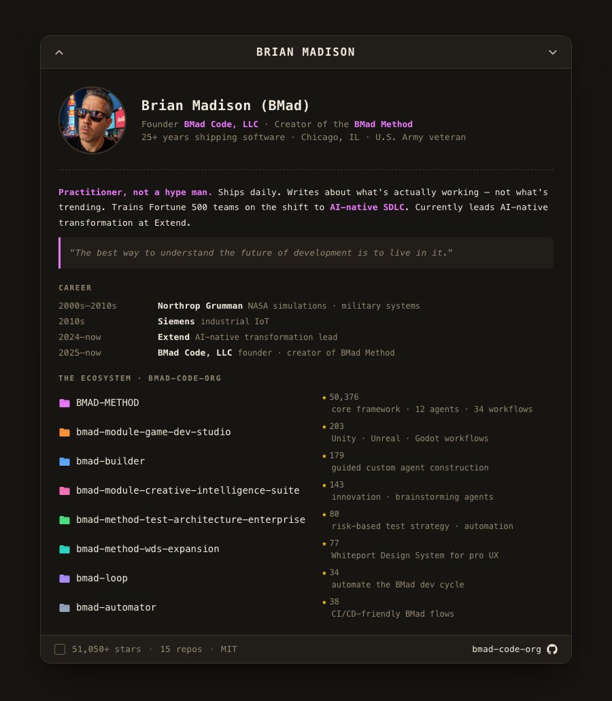Image resolution: width=612 pixels, height=701 pixels.
Task: Click the MIT license label
Action: pos(229,649)
